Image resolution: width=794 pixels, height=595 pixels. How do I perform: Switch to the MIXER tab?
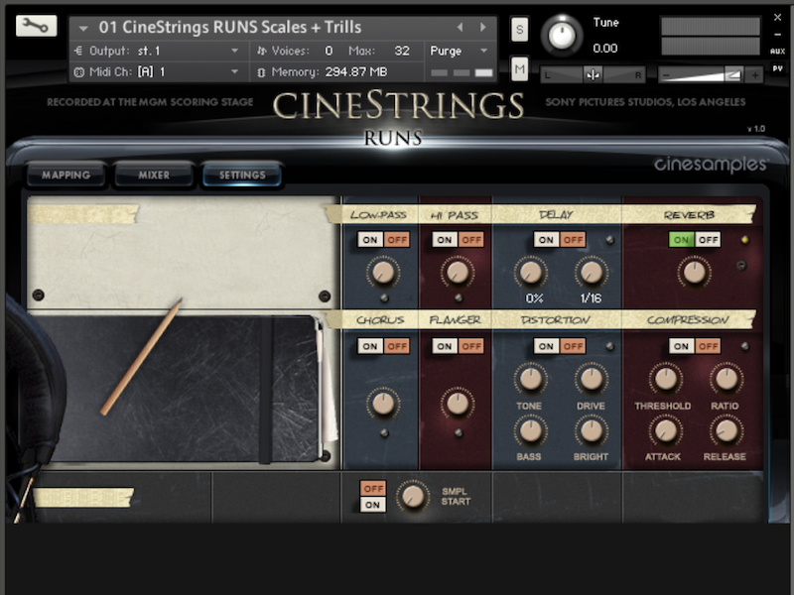point(154,176)
